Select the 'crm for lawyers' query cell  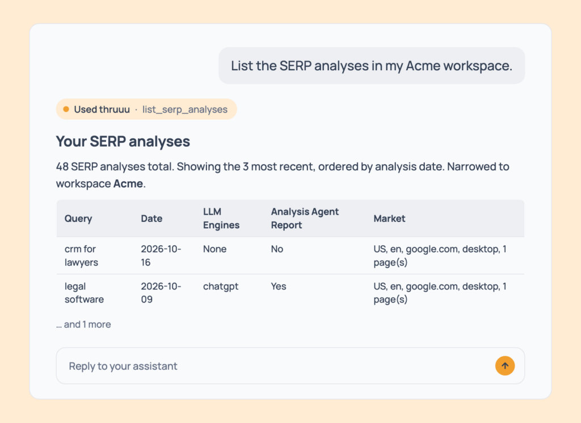coord(81,255)
